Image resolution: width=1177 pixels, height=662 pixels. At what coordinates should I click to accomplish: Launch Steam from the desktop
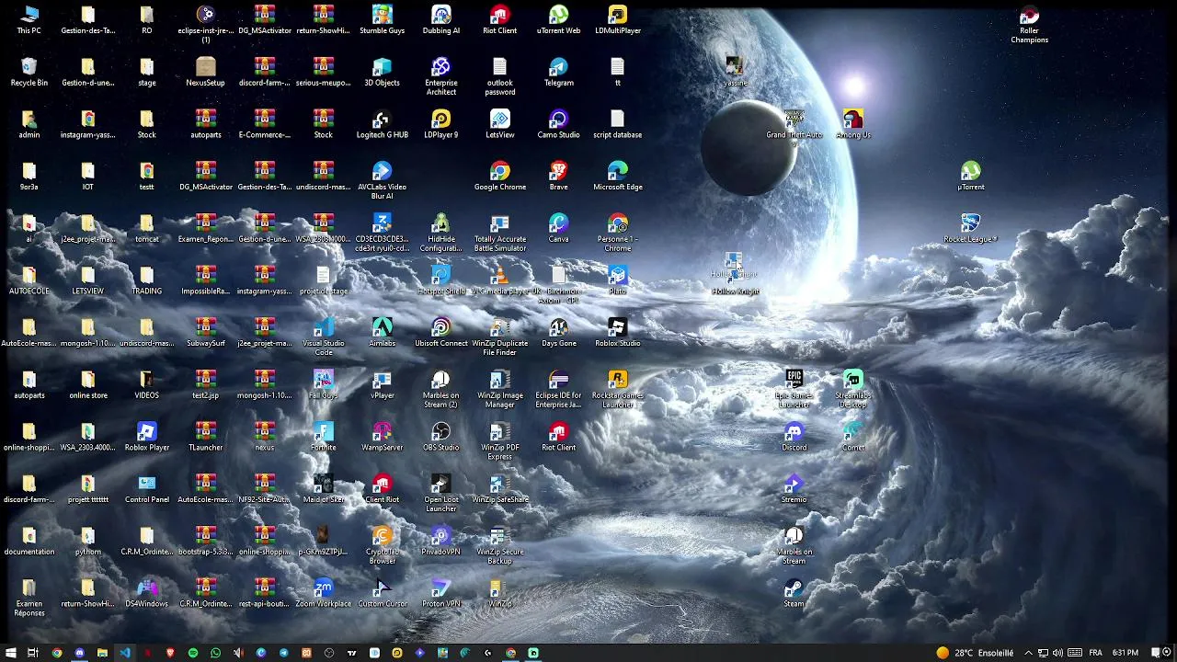click(x=794, y=594)
